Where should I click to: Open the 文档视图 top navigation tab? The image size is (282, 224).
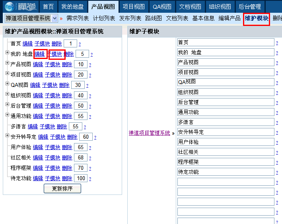[190, 7]
